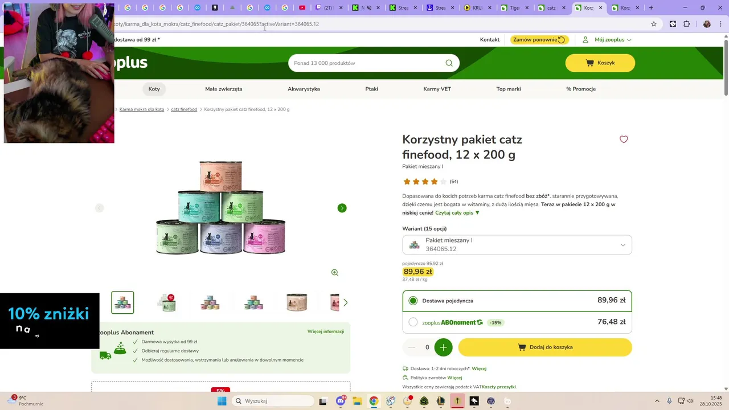
Task: Open Windows Start menu
Action: point(222,401)
